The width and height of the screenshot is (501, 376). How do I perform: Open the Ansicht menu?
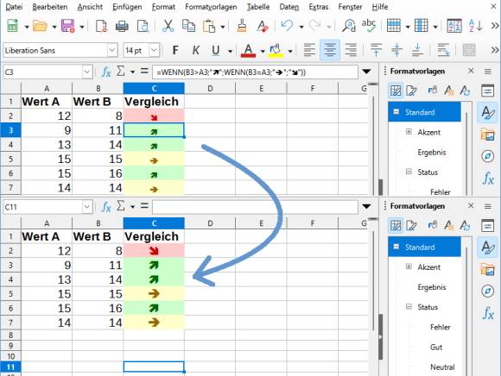point(90,7)
